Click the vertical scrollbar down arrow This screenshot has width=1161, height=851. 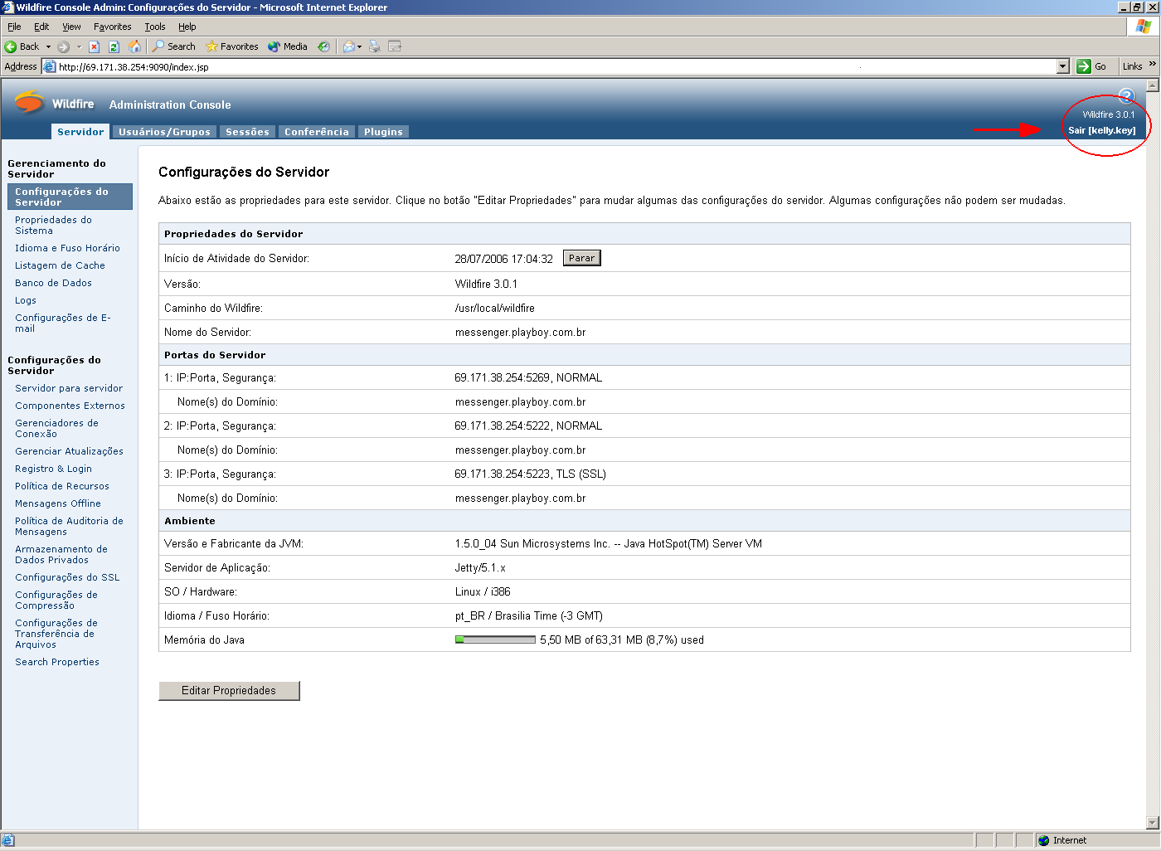pyautogui.click(x=1153, y=823)
